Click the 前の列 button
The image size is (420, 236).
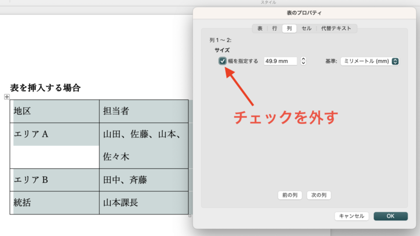point(290,195)
